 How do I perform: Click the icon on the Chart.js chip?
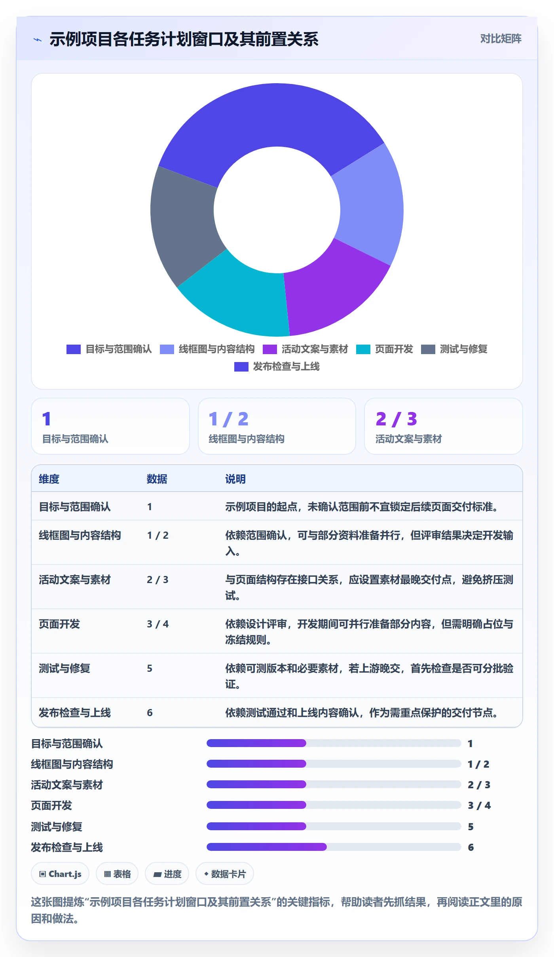43,874
